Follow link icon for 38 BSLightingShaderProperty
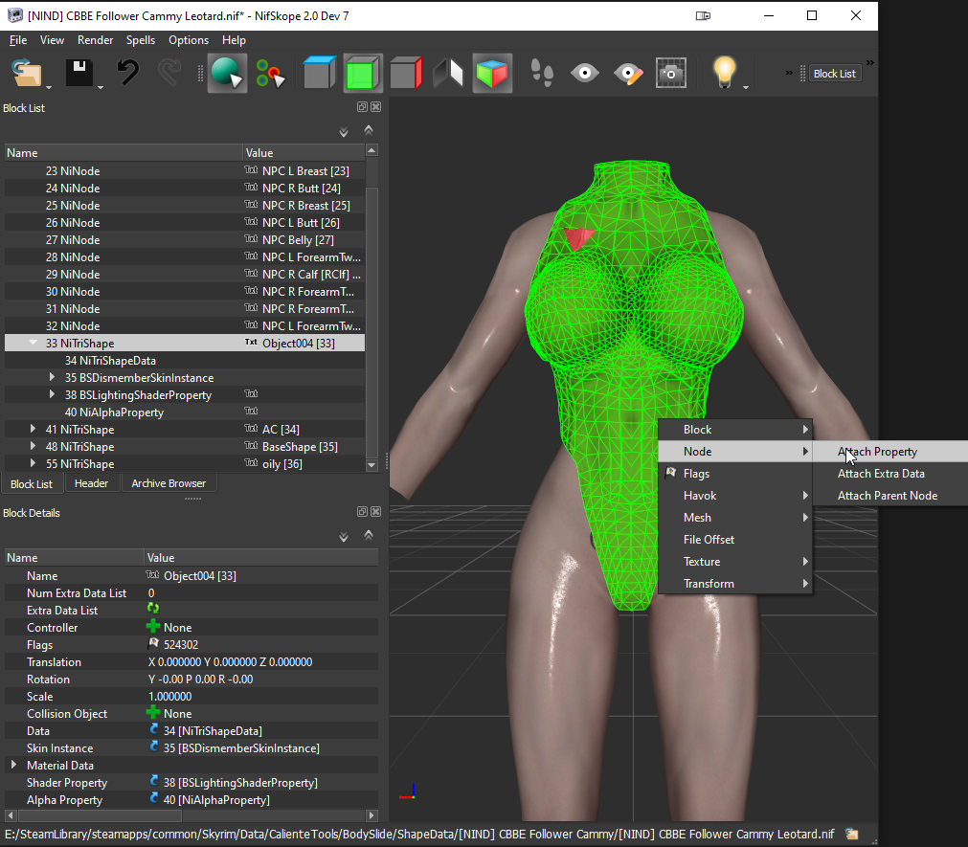The width and height of the screenshot is (968, 847). 154,782
